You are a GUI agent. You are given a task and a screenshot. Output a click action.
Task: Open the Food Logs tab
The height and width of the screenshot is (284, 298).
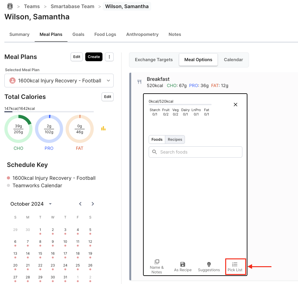(x=105, y=34)
